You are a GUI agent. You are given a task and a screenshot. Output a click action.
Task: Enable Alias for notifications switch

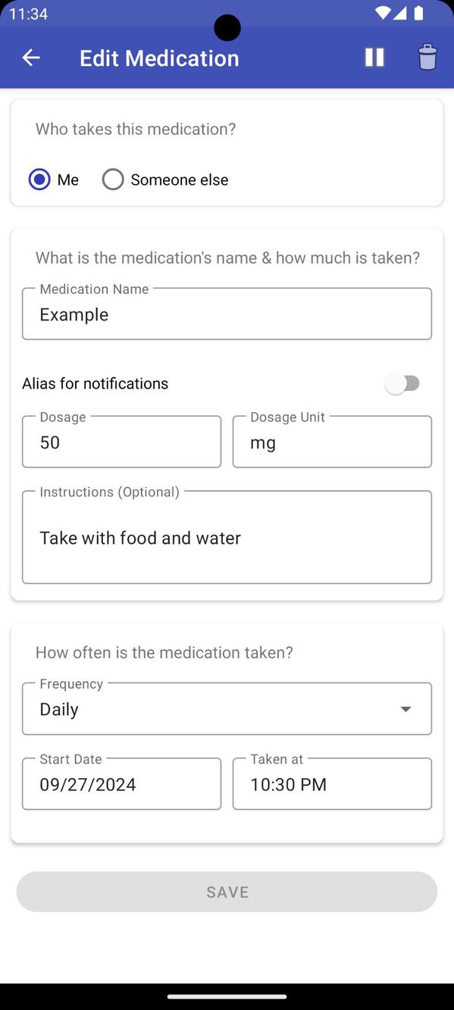coord(402,383)
